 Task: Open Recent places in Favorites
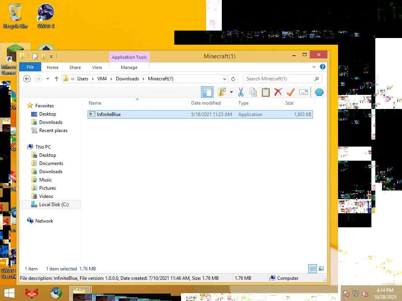(53, 130)
